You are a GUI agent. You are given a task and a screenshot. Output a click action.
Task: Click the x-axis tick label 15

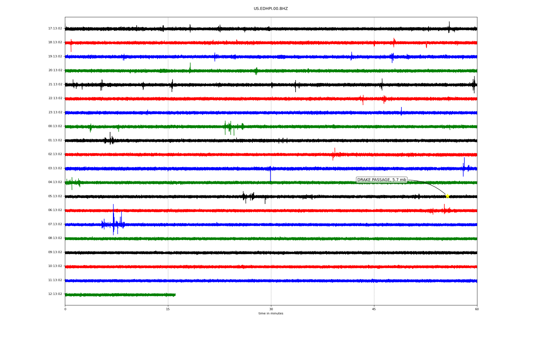click(168, 309)
